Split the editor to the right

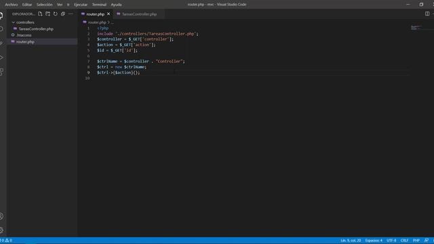click(x=427, y=14)
